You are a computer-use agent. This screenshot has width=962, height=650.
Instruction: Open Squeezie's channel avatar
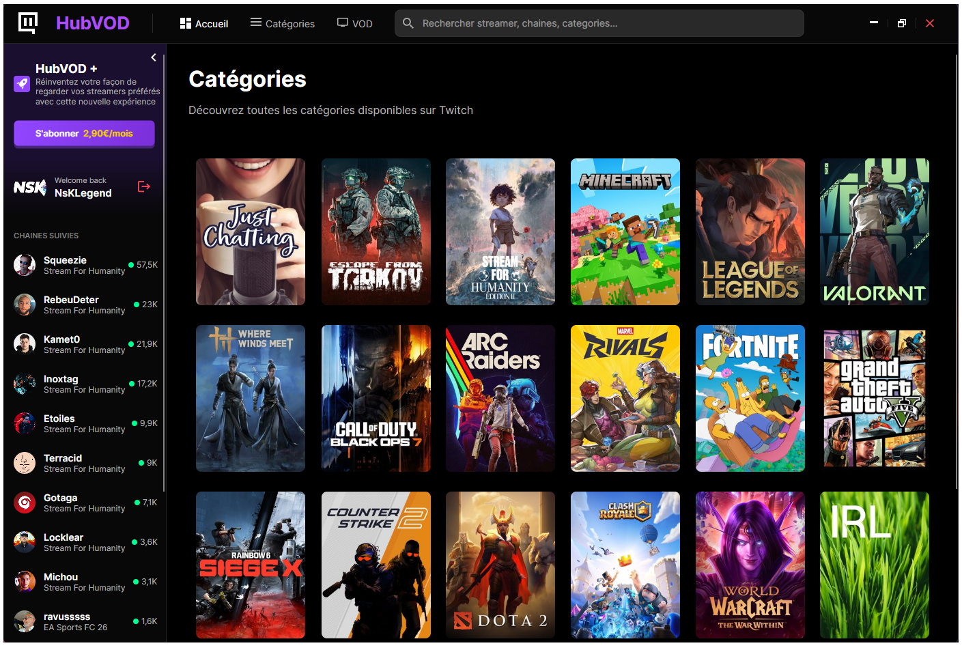click(25, 265)
